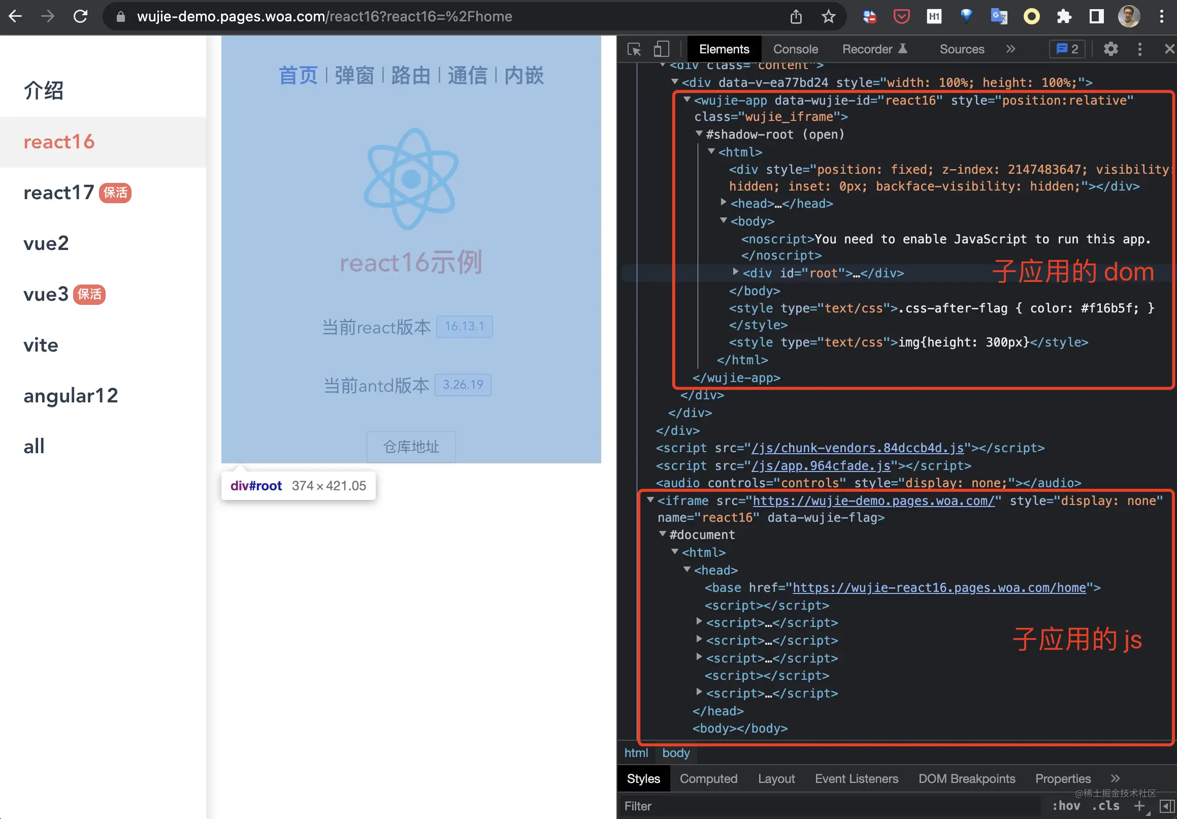Open the Computed styles tab
1177x819 pixels.
[x=708, y=778]
